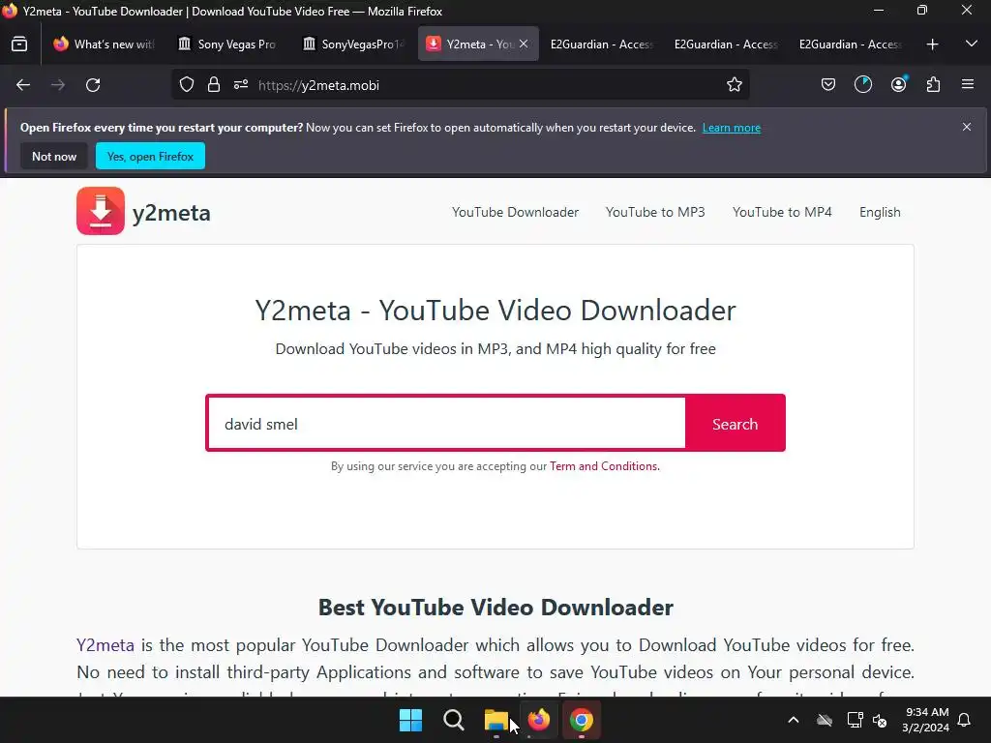The height and width of the screenshot is (743, 991).
Task: Open Firefox View tab icon
Action: click(x=19, y=45)
